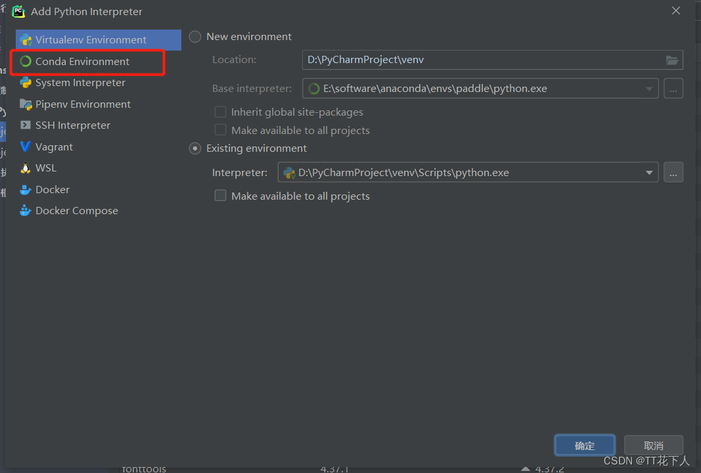This screenshot has height=473, width=701.
Task: Expand the Interpreter dropdown arrow
Action: pyautogui.click(x=649, y=173)
